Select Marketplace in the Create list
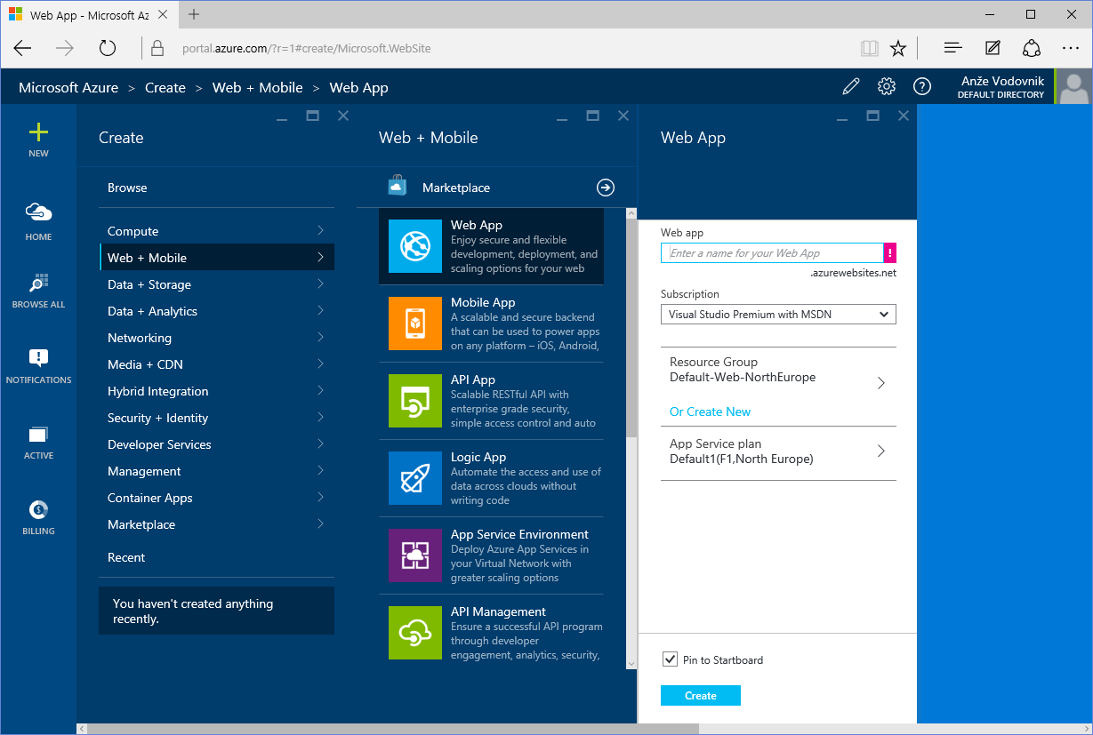 pyautogui.click(x=217, y=524)
